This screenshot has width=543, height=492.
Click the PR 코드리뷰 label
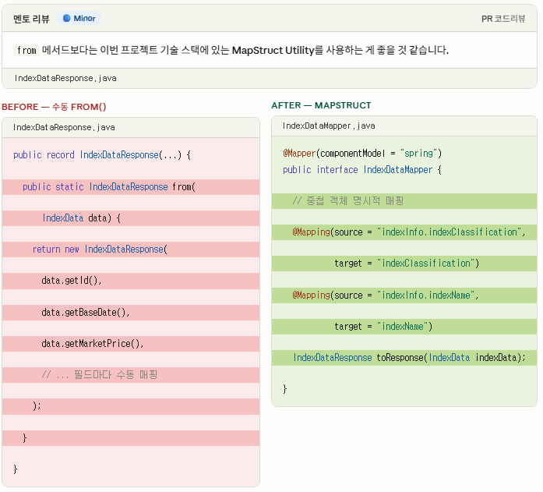(502, 19)
